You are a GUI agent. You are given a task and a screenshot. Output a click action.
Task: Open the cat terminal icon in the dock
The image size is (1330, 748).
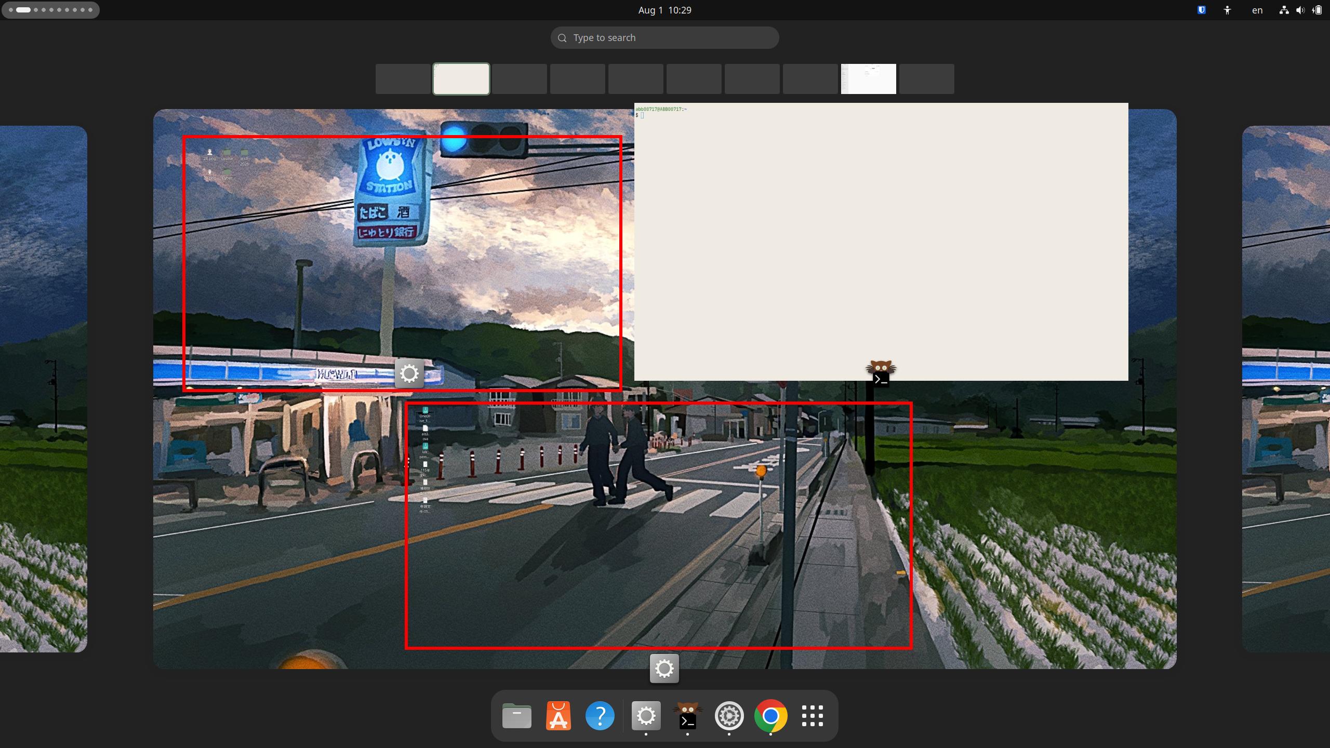tap(687, 716)
